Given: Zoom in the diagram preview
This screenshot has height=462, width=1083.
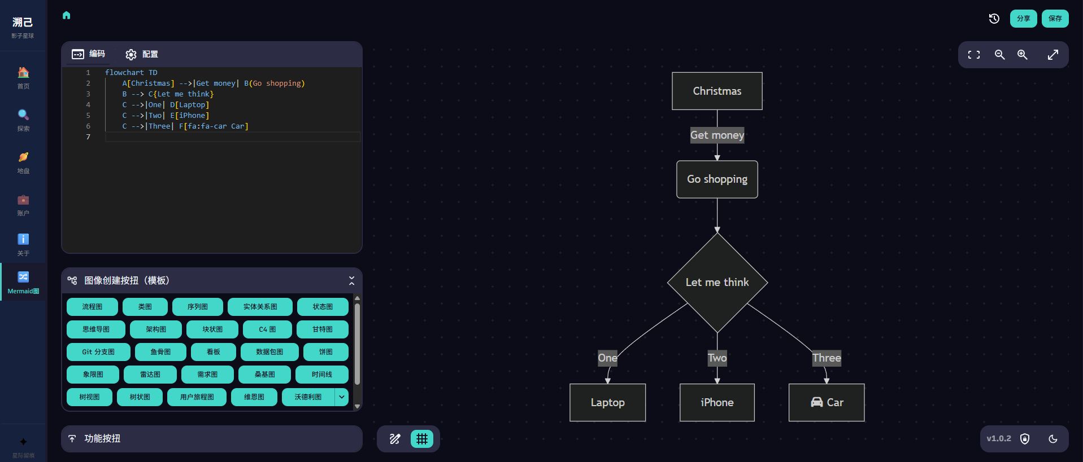Looking at the screenshot, I should pos(1023,55).
